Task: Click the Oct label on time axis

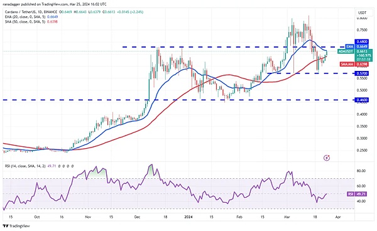Action: [x=37, y=217]
